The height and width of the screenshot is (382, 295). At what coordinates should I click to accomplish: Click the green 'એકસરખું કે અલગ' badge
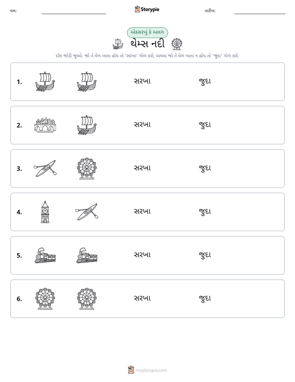click(147, 32)
